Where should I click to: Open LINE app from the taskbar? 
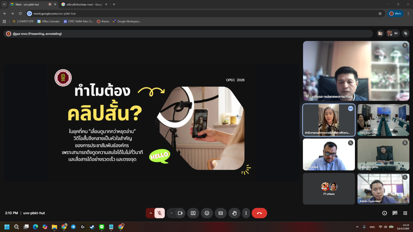[102, 227]
